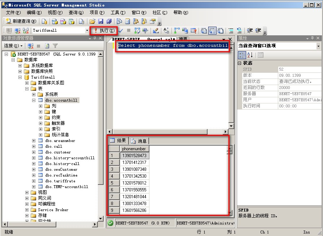Open a new DMX query

[x=63, y=21]
